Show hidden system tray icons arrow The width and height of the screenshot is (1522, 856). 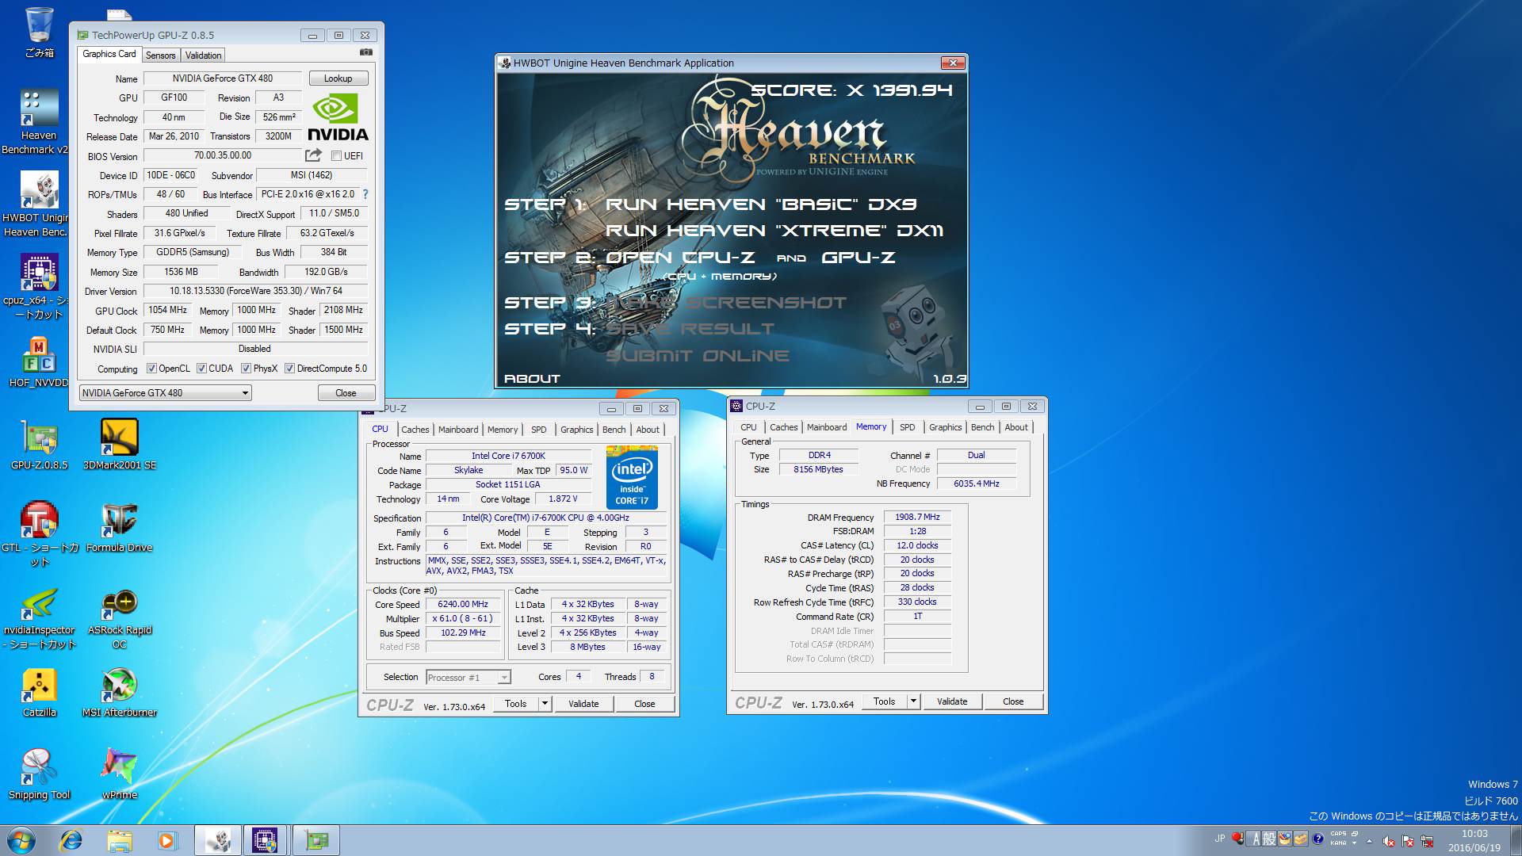tap(1369, 840)
